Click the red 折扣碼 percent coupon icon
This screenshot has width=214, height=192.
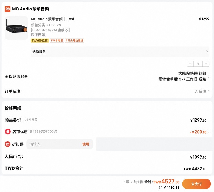[x=7, y=144]
